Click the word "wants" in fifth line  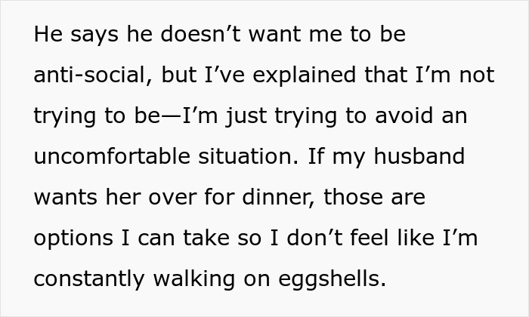[x=66, y=198]
